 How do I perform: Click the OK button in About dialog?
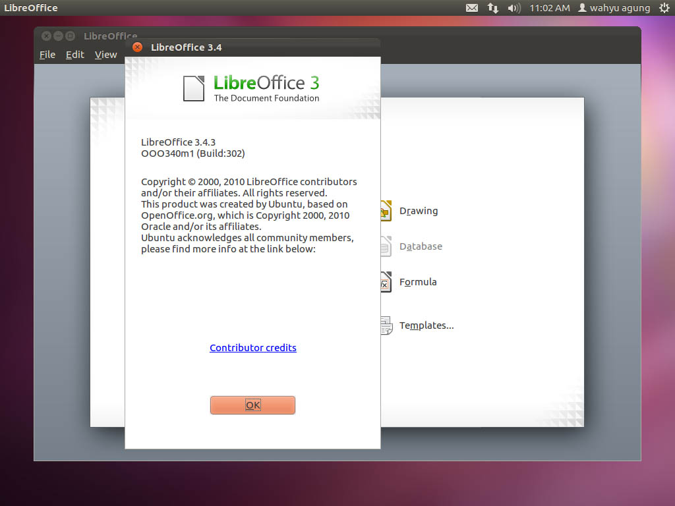252,405
